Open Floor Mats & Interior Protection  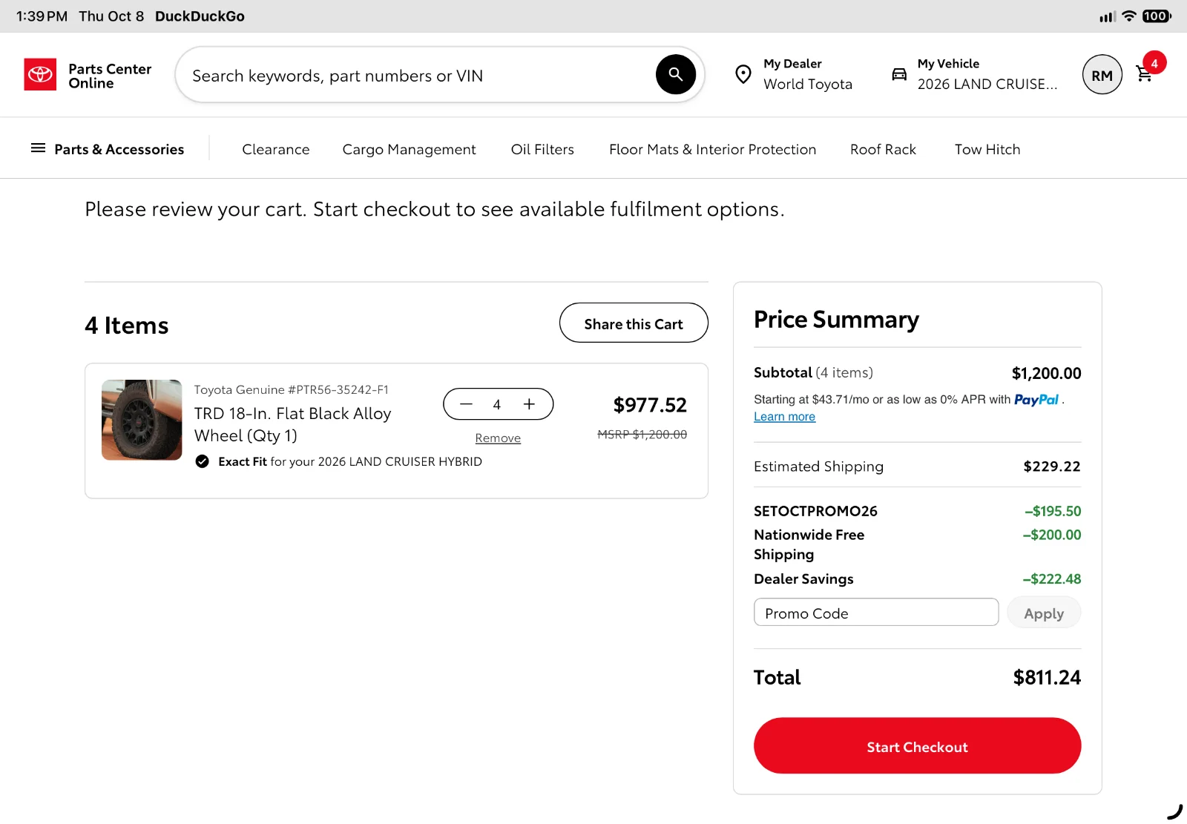coord(712,149)
